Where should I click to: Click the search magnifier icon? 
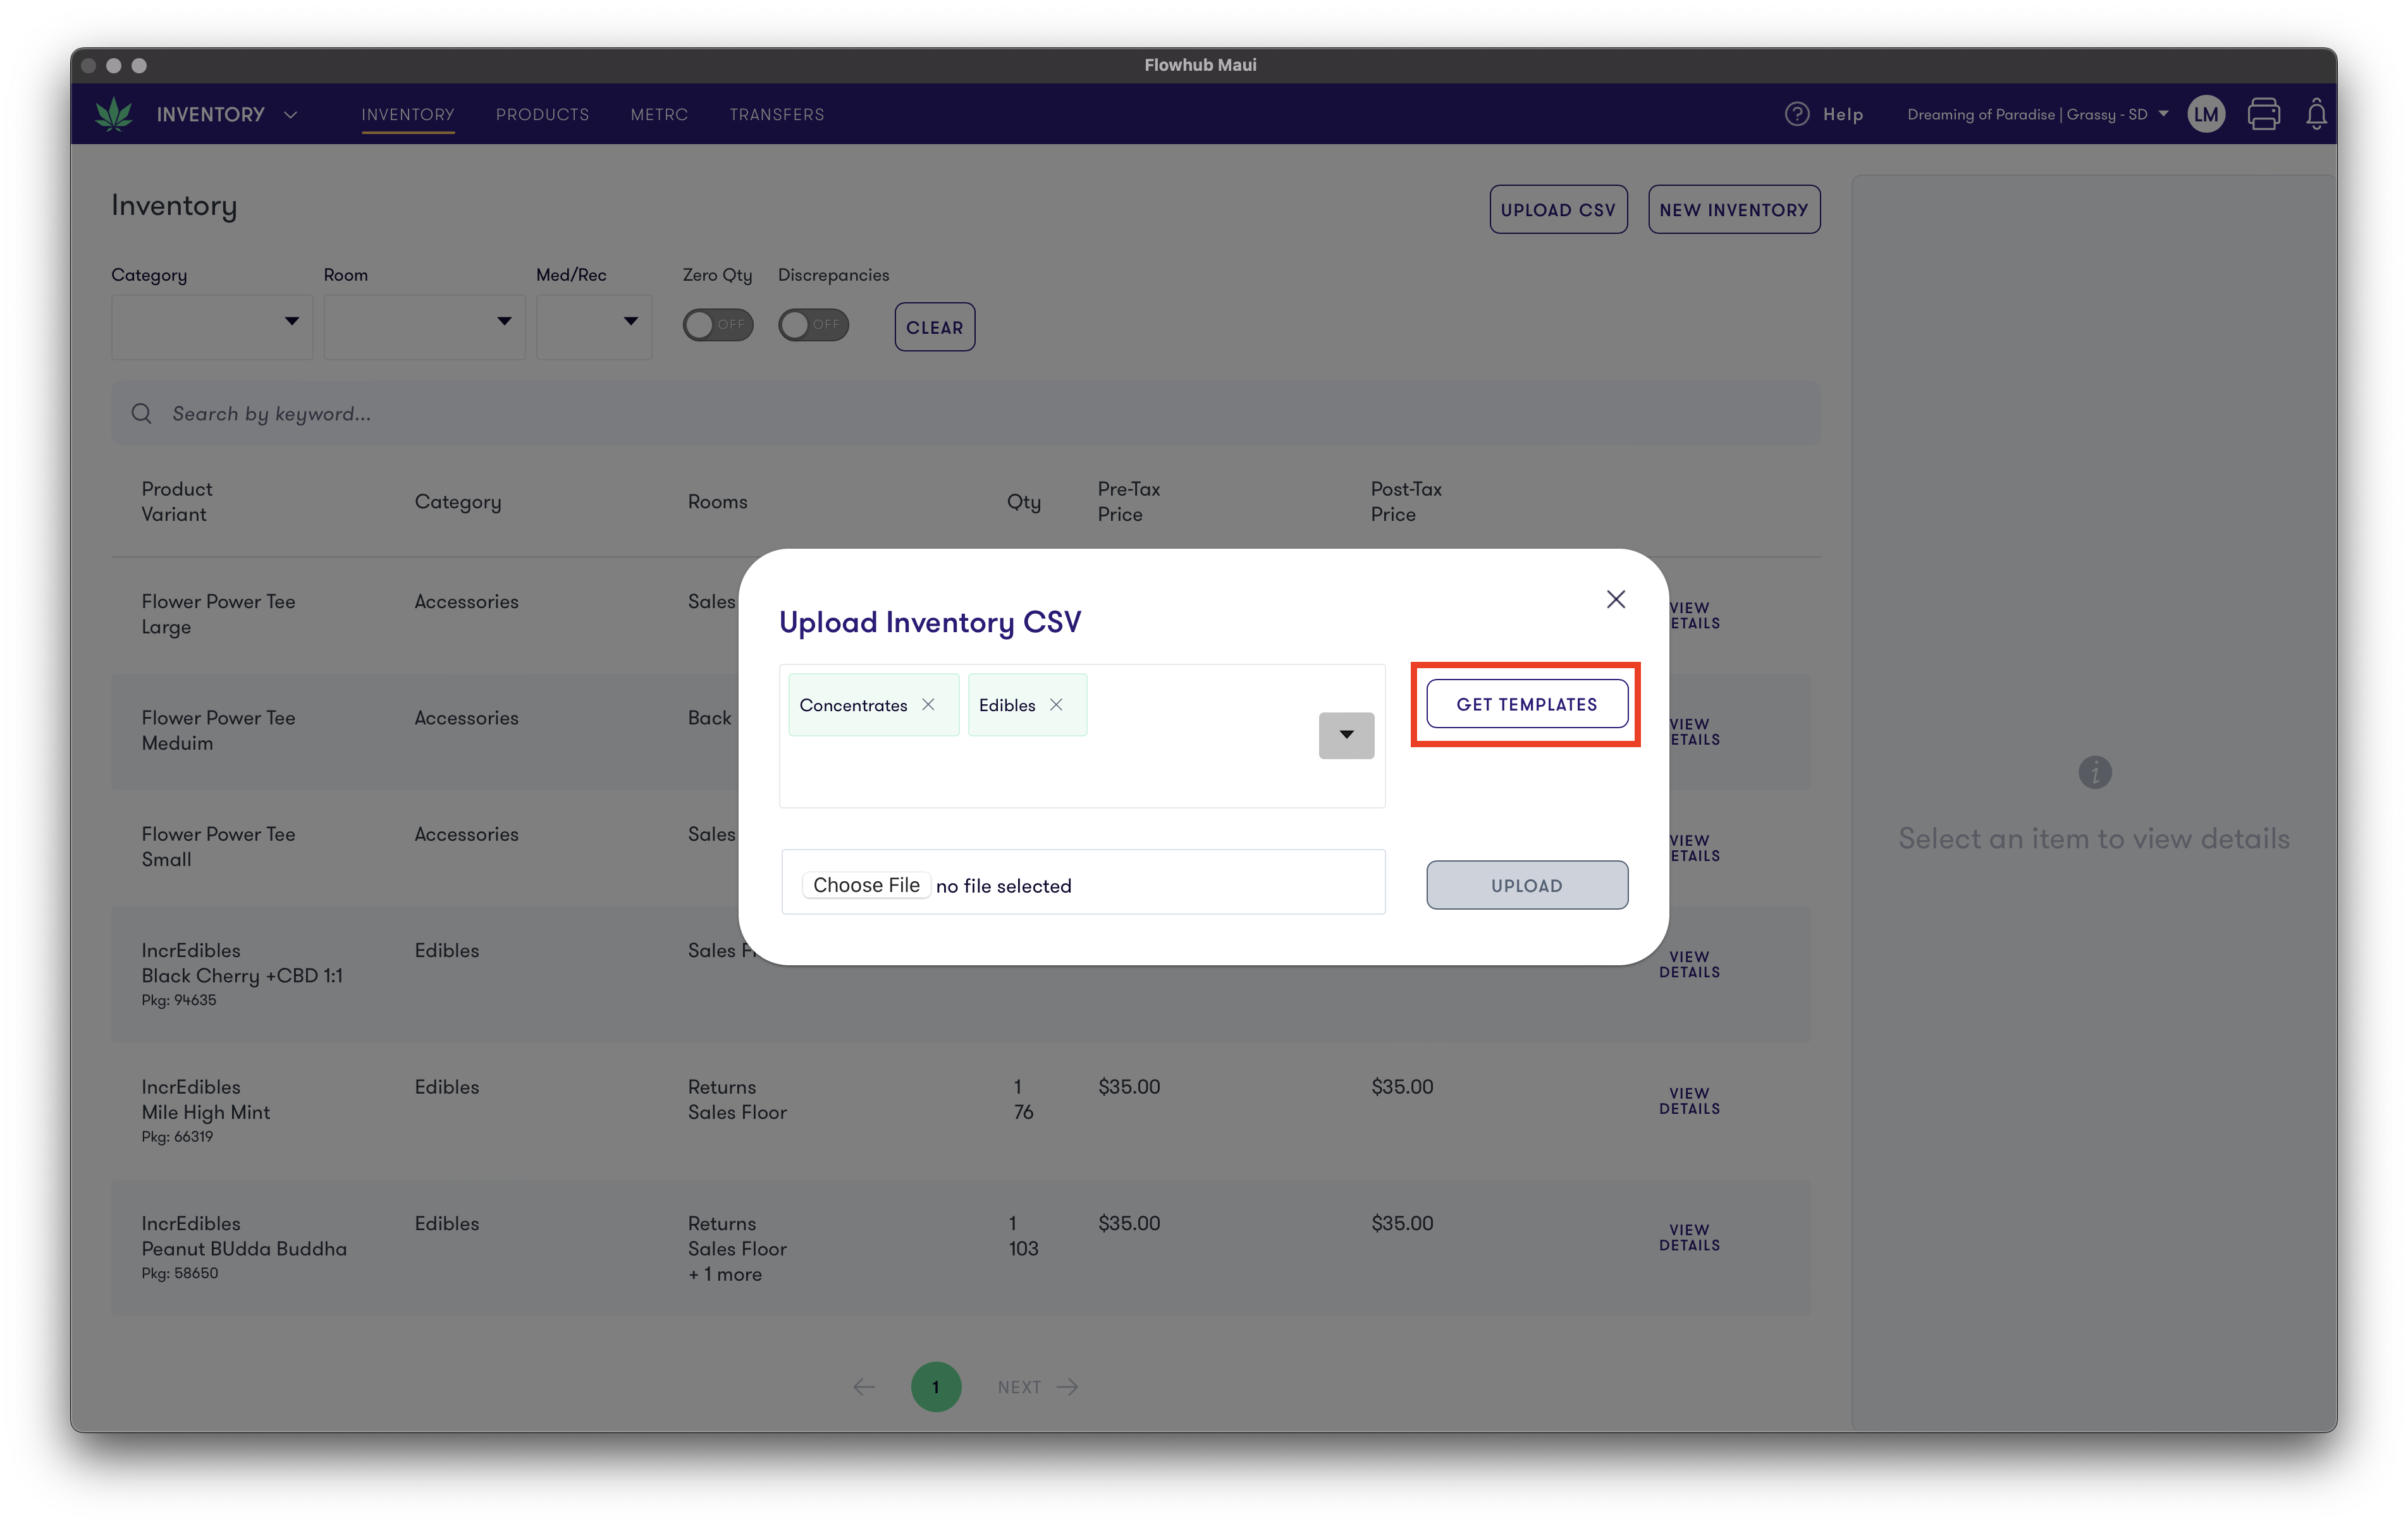click(142, 413)
